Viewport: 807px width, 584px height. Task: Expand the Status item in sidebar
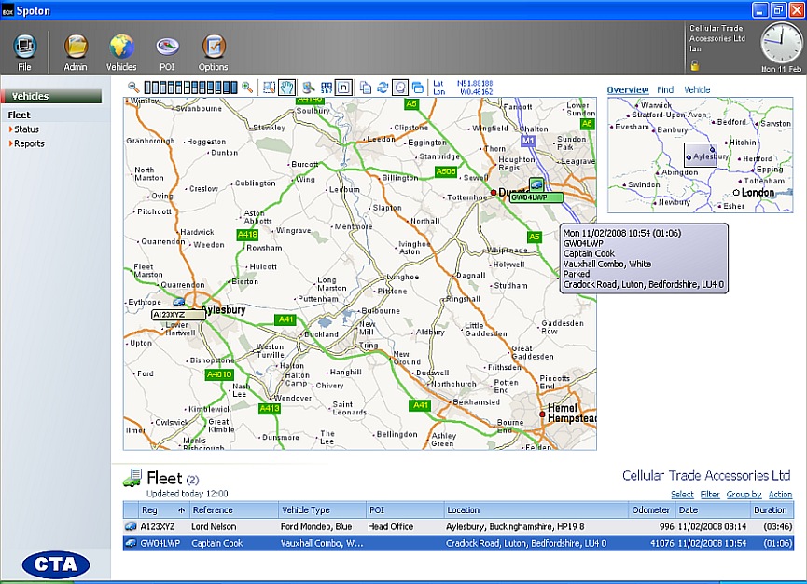(26, 129)
